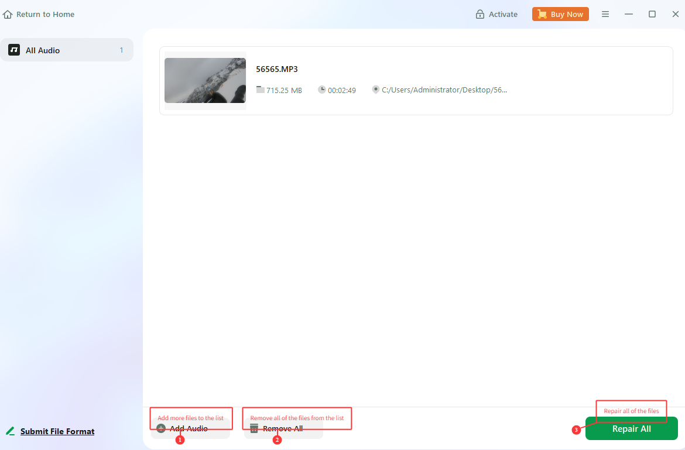Viewport: 685px width, 450px height.
Task: Click the location pin icon beside the file path
Action: 375,90
